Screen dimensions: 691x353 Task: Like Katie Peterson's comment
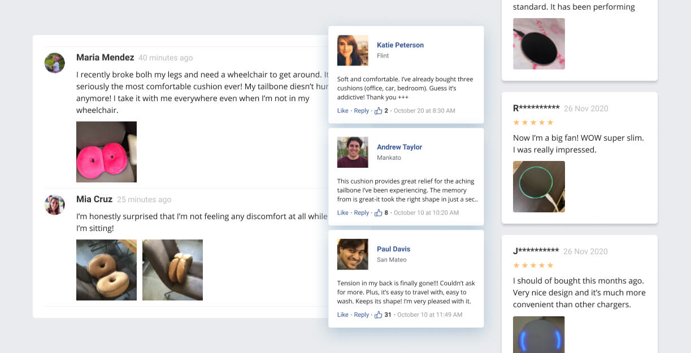pos(342,111)
